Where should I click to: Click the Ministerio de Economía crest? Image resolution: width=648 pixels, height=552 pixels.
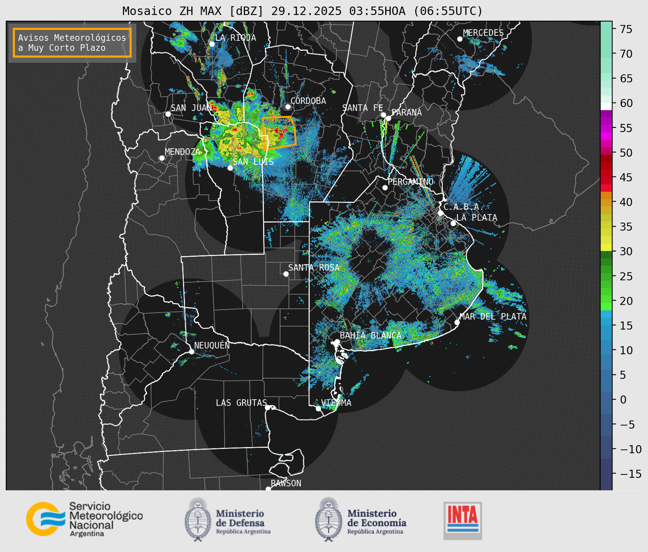tap(328, 519)
